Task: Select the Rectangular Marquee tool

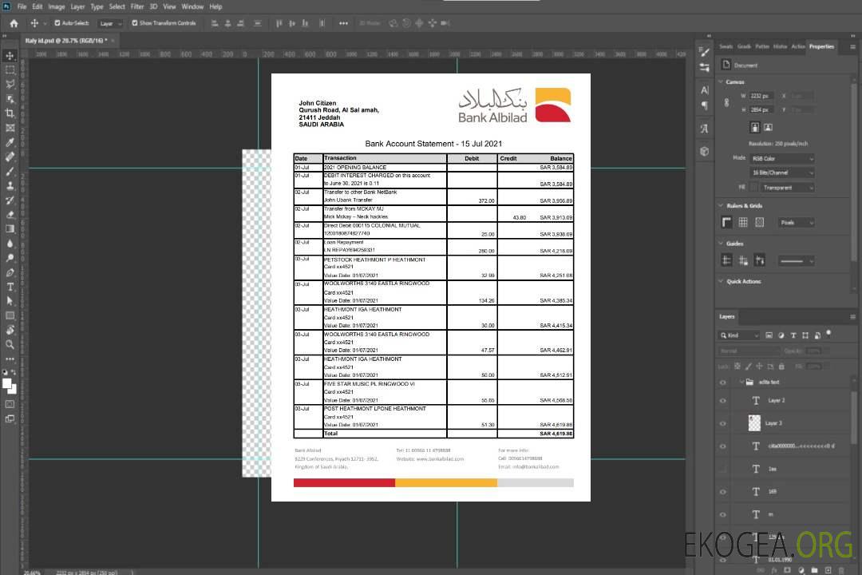Action: 10,70
